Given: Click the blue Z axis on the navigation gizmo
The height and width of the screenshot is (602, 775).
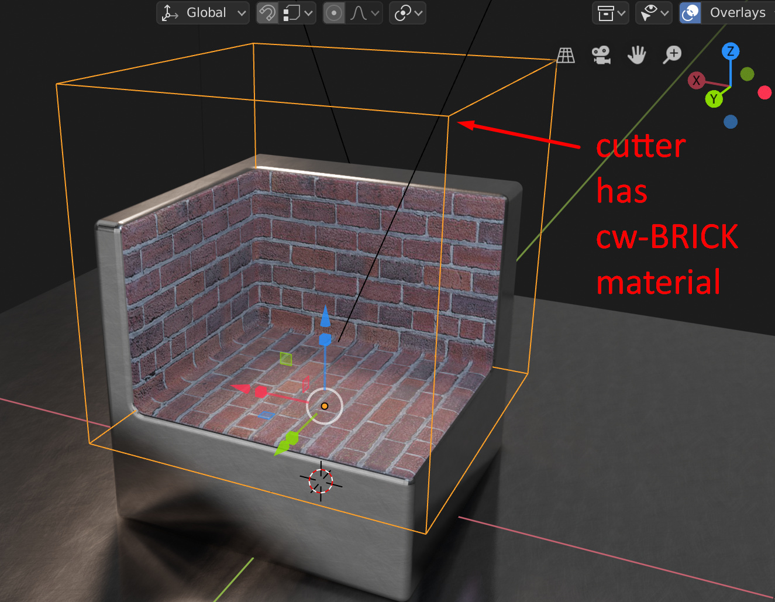Looking at the screenshot, I should point(730,51).
